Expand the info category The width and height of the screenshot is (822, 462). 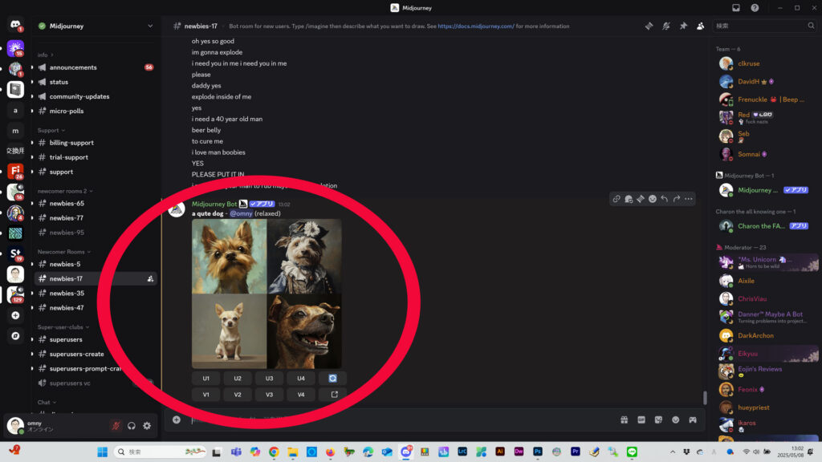point(45,55)
